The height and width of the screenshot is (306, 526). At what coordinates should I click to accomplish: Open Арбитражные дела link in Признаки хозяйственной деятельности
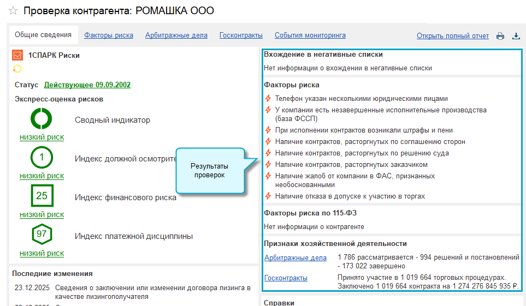click(x=295, y=258)
